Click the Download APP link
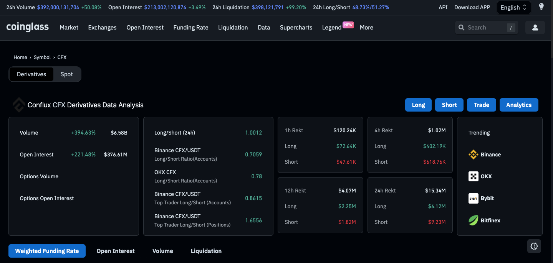553x263 pixels. (472, 7)
